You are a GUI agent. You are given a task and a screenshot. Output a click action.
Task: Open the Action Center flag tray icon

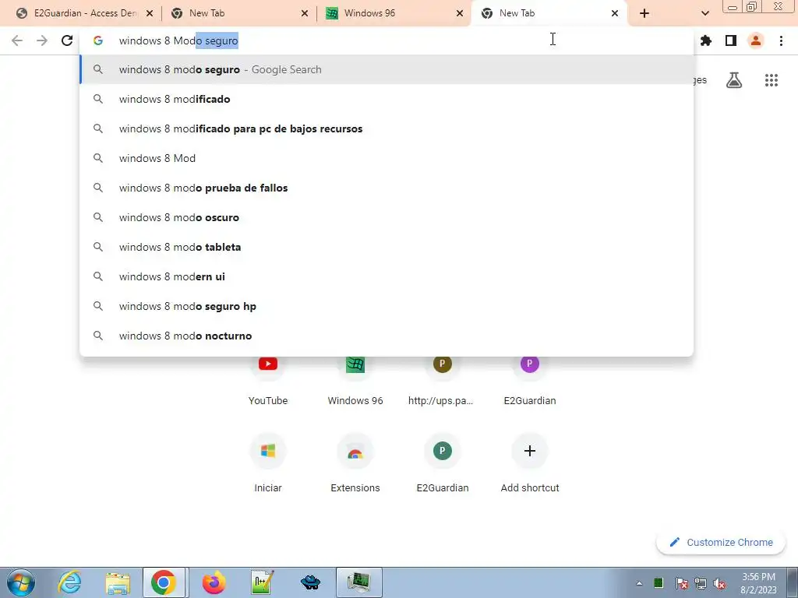681,583
